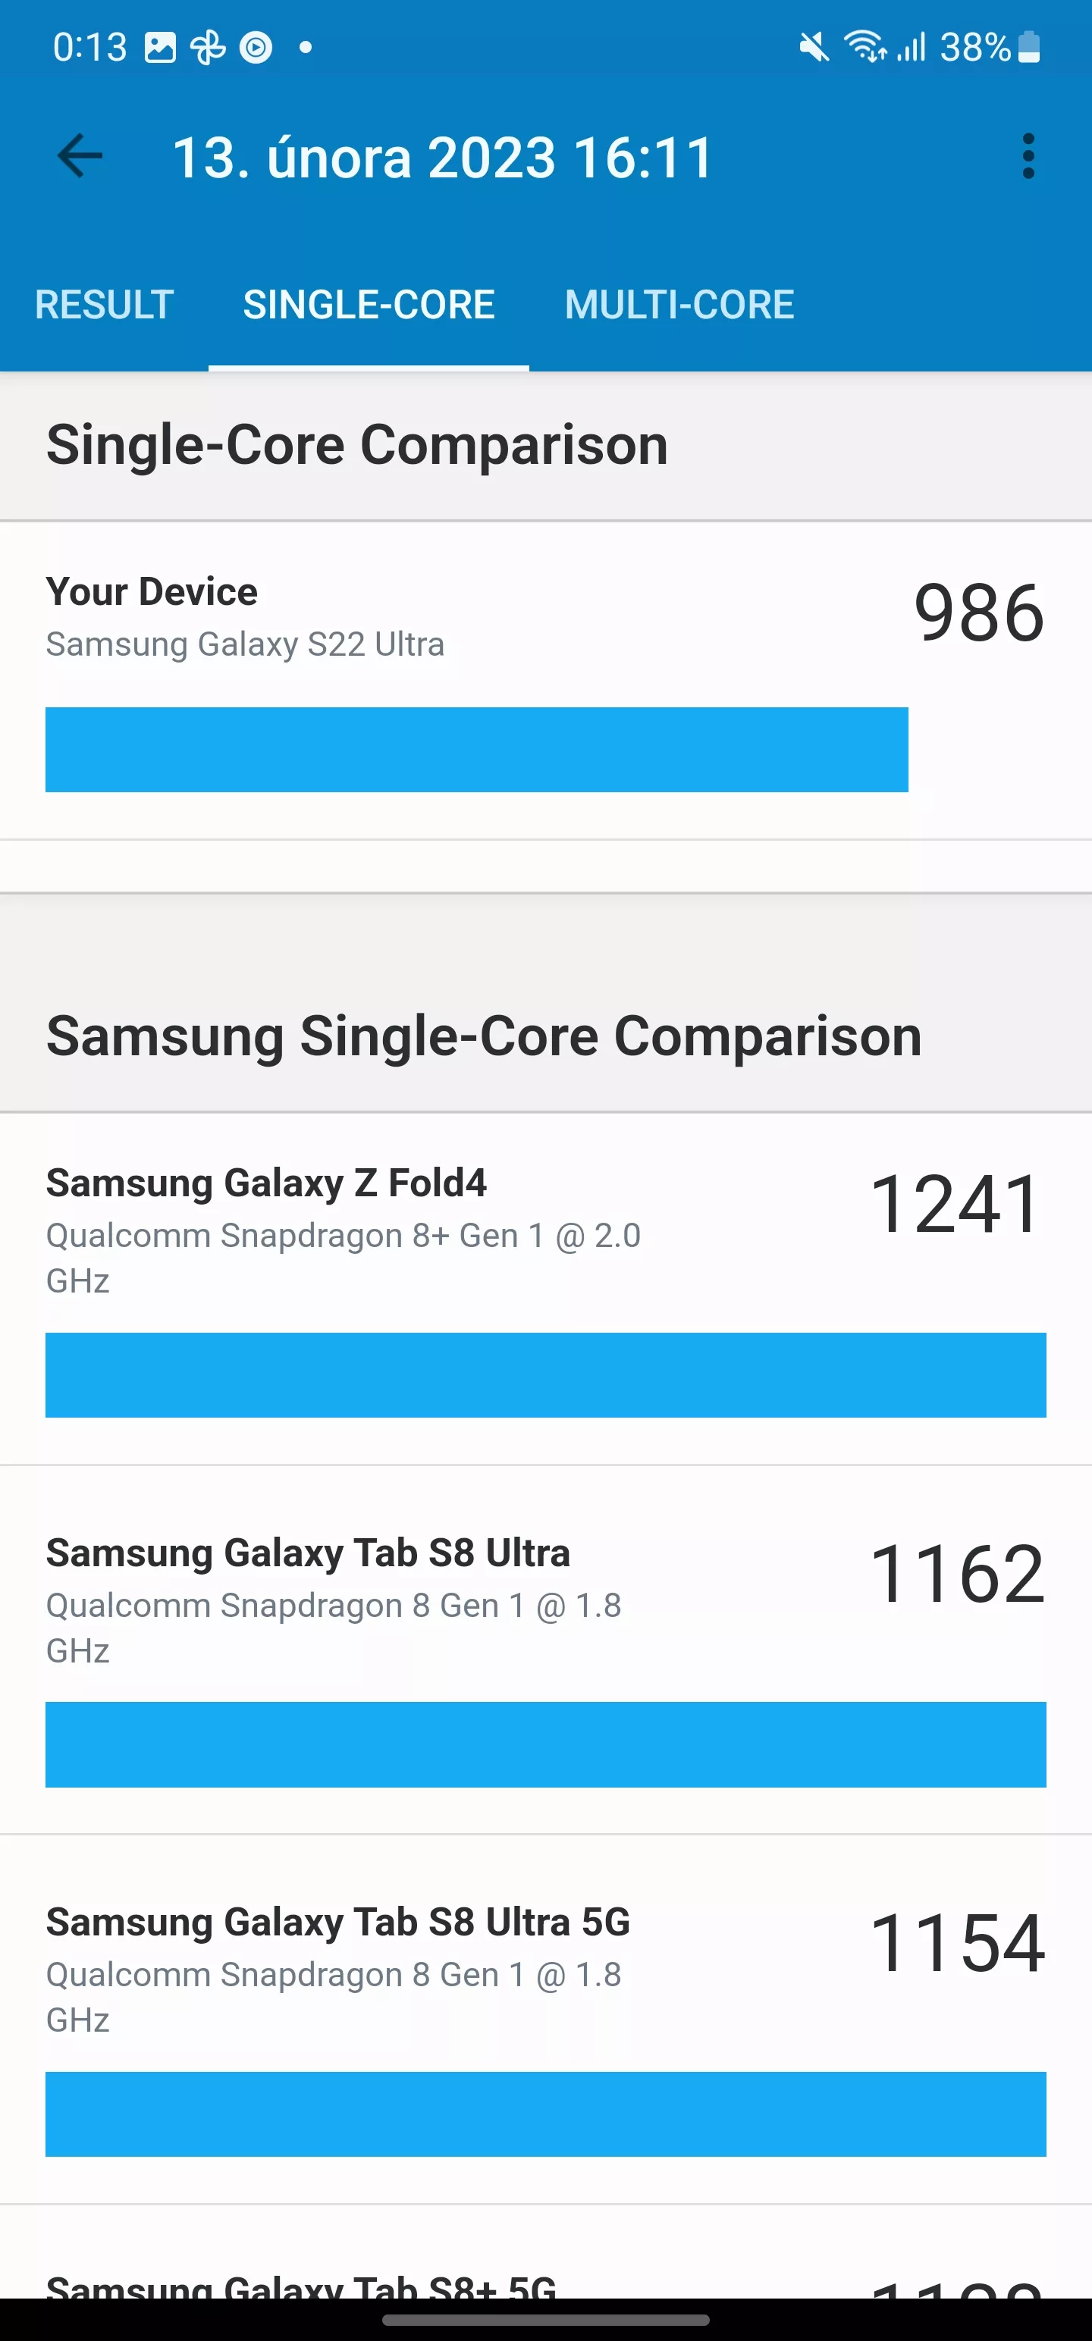This screenshot has height=2341, width=1092.
Task: Tap the muted sound status icon
Action: [x=814, y=47]
